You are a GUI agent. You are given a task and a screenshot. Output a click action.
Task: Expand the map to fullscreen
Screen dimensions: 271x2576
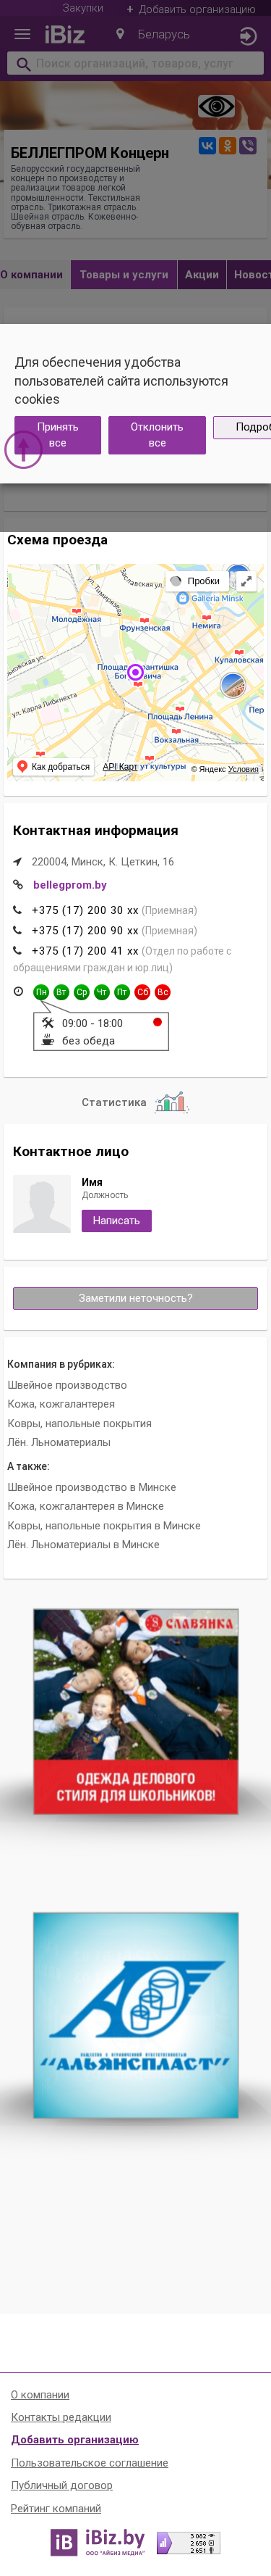pyautogui.click(x=246, y=580)
